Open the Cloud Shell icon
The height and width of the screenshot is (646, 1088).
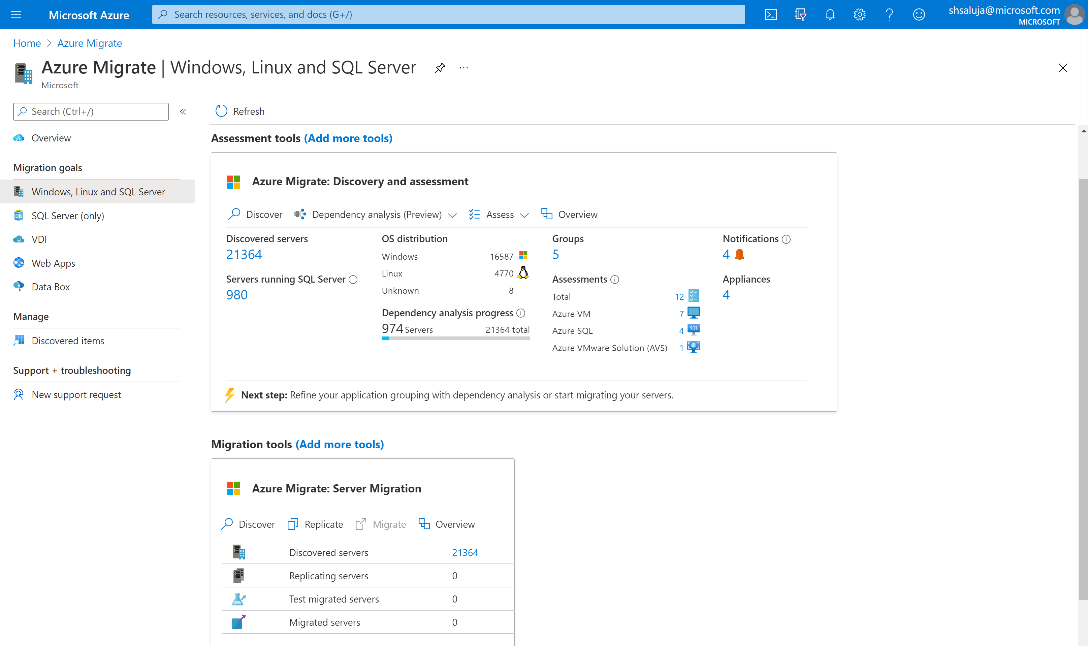coord(770,15)
